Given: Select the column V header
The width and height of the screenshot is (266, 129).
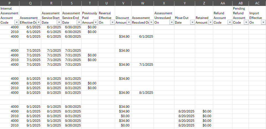Looking at the screenshot, I should (123, 3).
